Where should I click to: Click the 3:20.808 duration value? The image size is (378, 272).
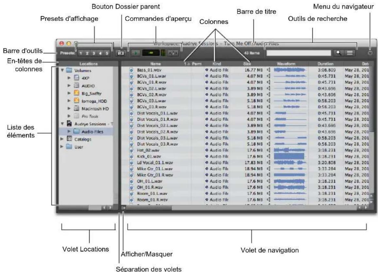click(327, 163)
